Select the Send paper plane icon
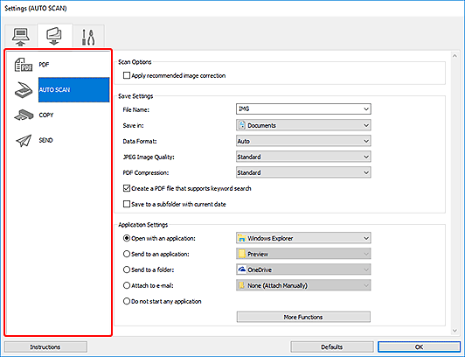The image size is (465, 357). [24, 140]
